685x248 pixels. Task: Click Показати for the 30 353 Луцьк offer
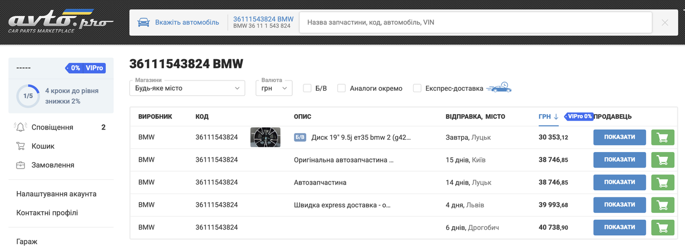(x=620, y=137)
